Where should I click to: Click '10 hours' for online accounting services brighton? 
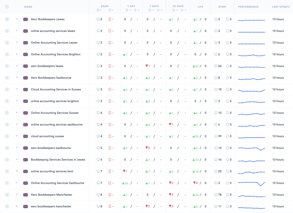[x=278, y=101]
